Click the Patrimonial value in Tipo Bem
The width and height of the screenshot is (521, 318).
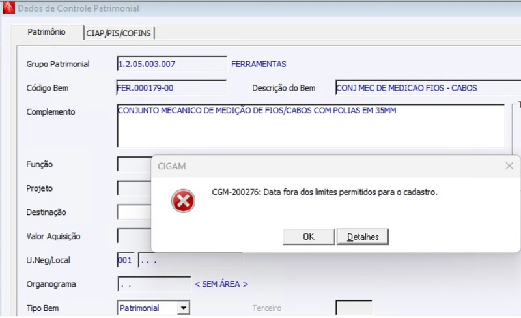pos(139,308)
